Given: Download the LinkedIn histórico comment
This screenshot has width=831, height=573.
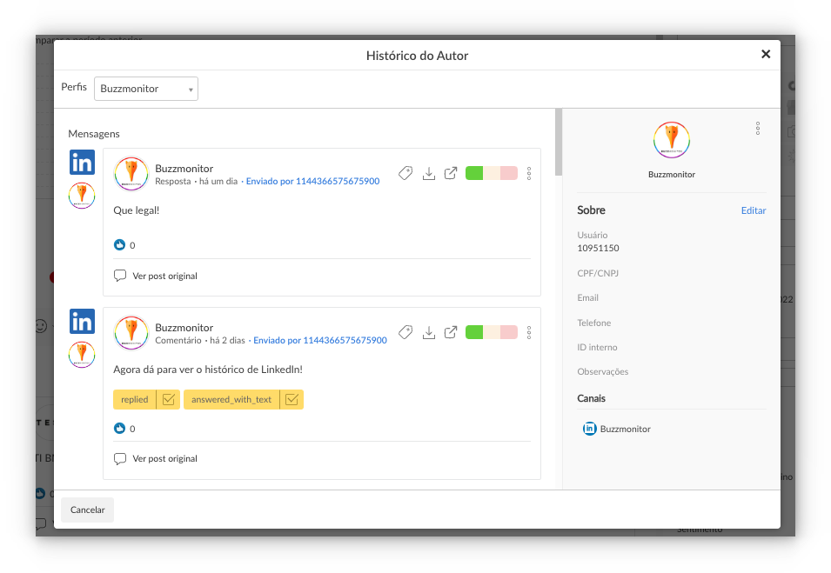Looking at the screenshot, I should pyautogui.click(x=428, y=332).
